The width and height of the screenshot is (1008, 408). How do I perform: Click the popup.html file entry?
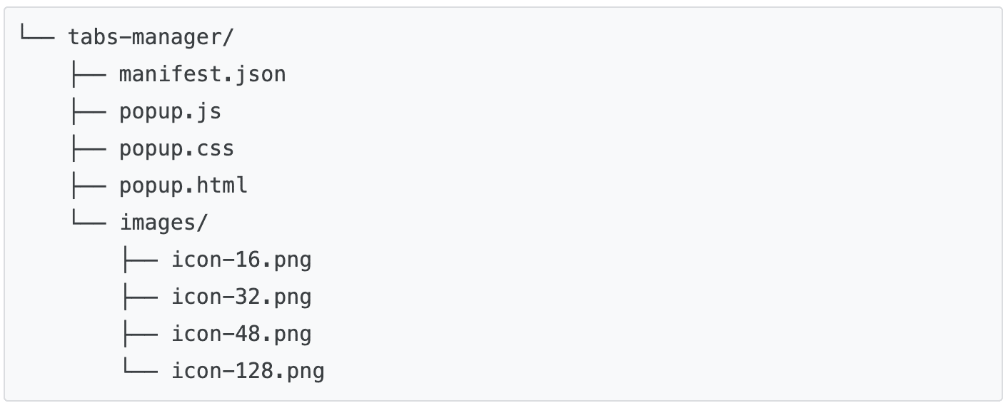point(183,185)
